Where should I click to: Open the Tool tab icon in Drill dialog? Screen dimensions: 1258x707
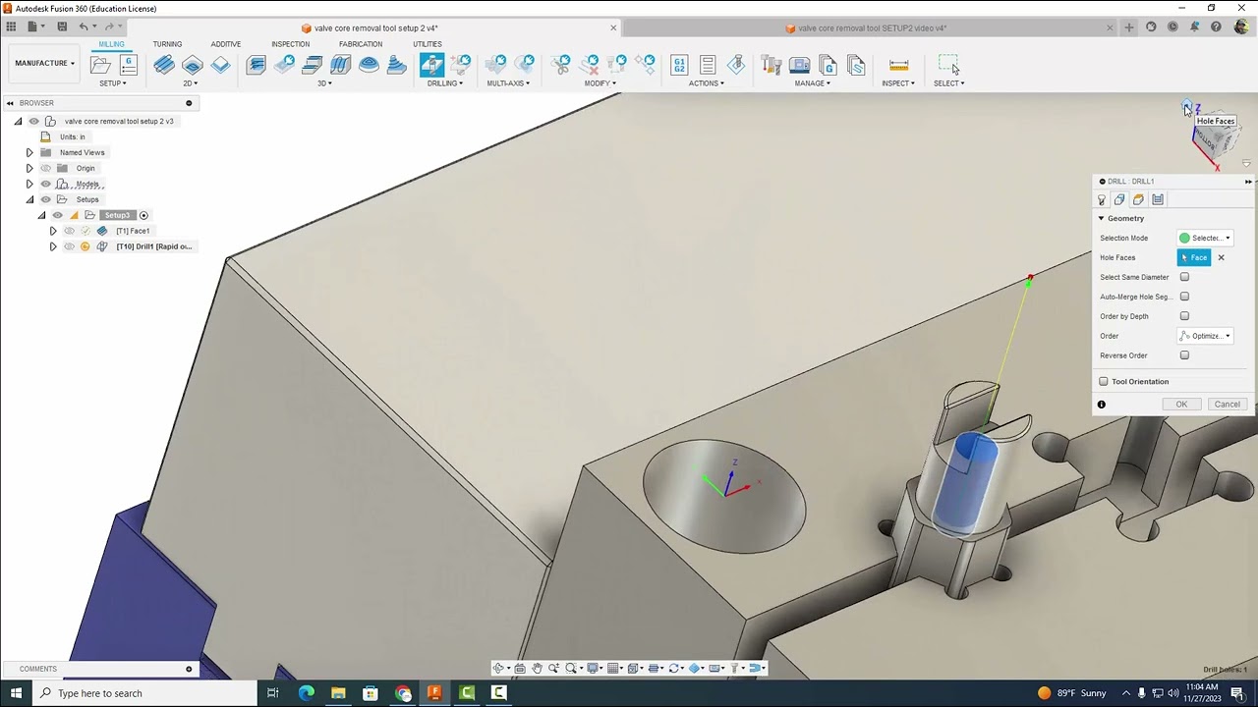[x=1102, y=199]
